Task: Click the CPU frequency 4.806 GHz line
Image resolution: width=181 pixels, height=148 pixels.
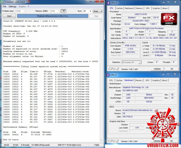Action: pyautogui.click(x=20, y=31)
